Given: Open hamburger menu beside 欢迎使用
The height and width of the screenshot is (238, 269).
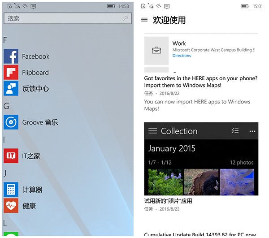Looking at the screenshot, I should coord(144,20).
